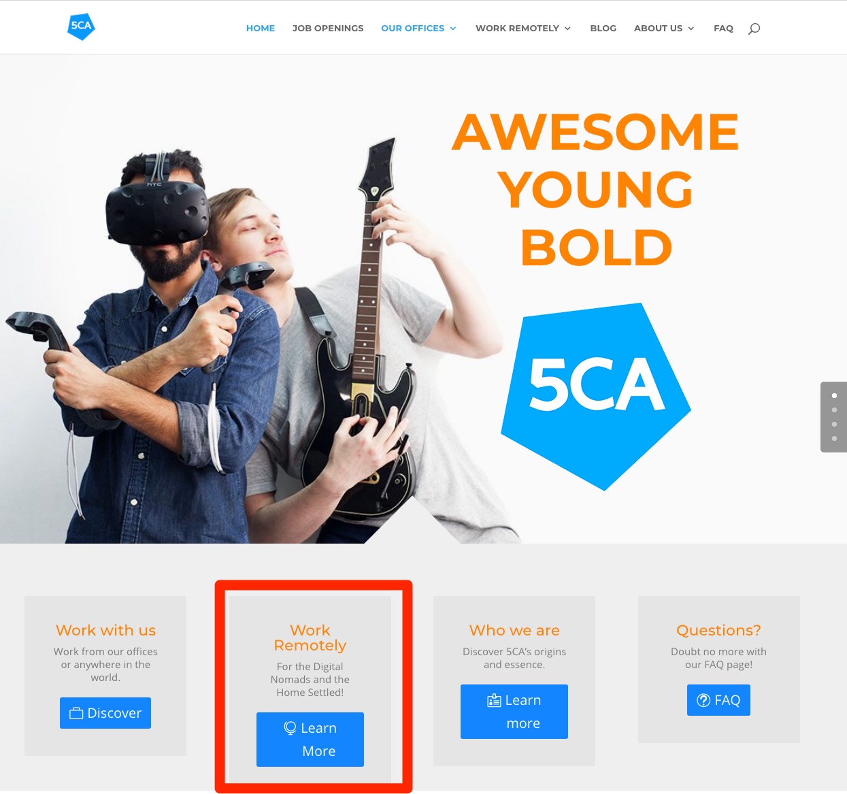Screen dimensions: 847x794
Task: Expand the Our Offices dropdown chevron
Action: [453, 29]
